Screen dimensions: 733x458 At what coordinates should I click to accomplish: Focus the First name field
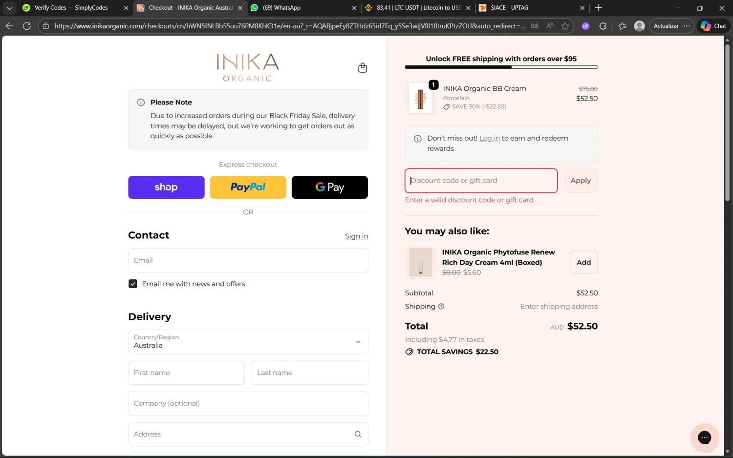186,373
